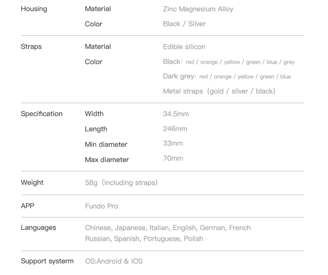
Task: Click the Min diameter label
Action: [x=106, y=145]
